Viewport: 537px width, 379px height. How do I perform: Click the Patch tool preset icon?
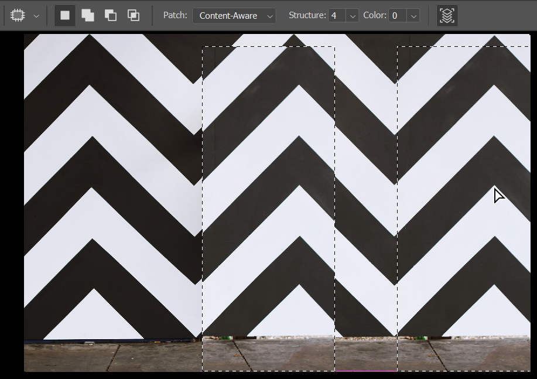18,16
